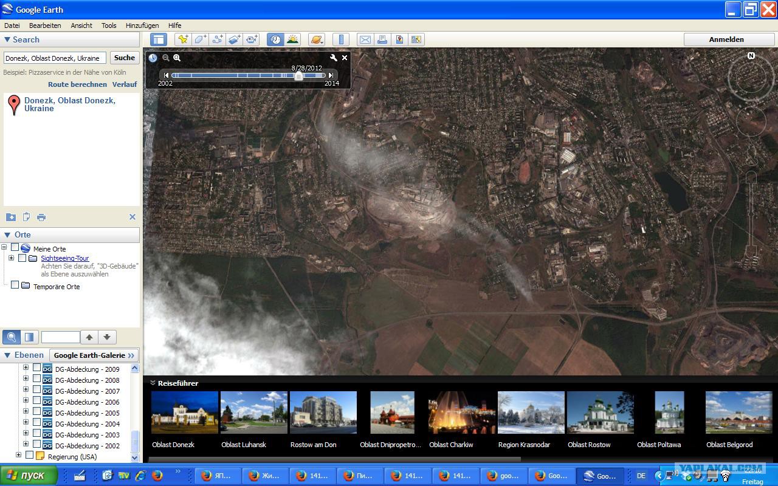Enable DG-Abdeckung - 2003 layer checkbox

[36, 433]
